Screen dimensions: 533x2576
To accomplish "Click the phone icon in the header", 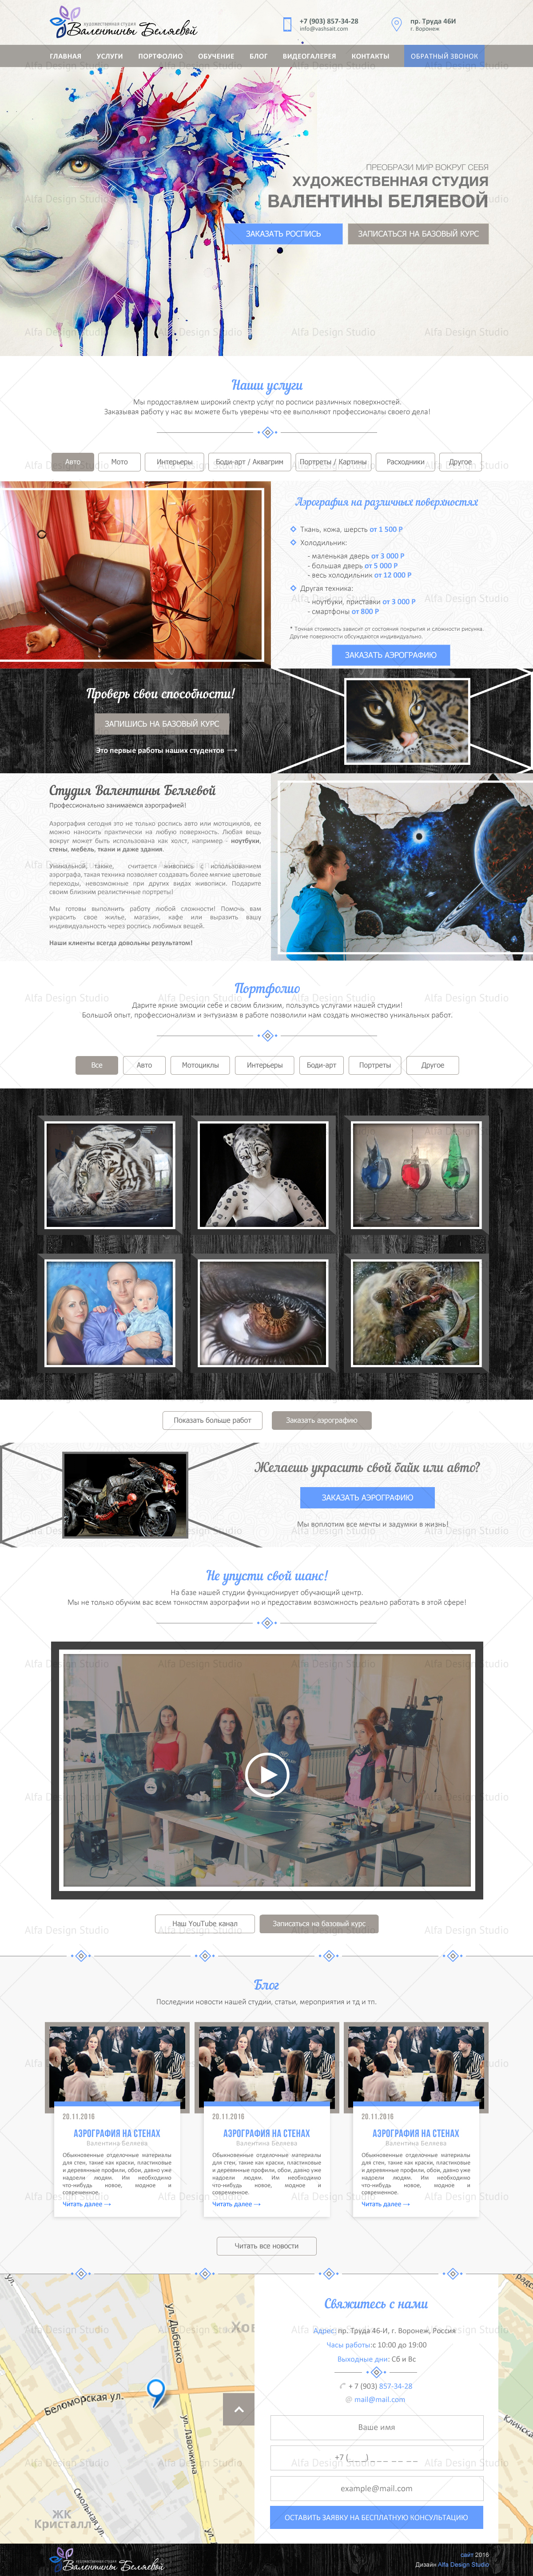I will point(288,23).
